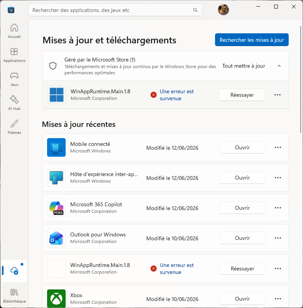Select the Outlook pour Windows title text
Screen dimensions: 303x308
pos(98,235)
